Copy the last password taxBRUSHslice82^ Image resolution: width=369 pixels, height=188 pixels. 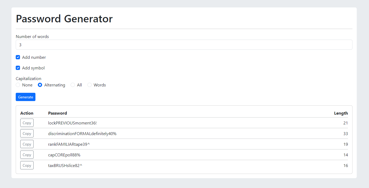click(27, 165)
